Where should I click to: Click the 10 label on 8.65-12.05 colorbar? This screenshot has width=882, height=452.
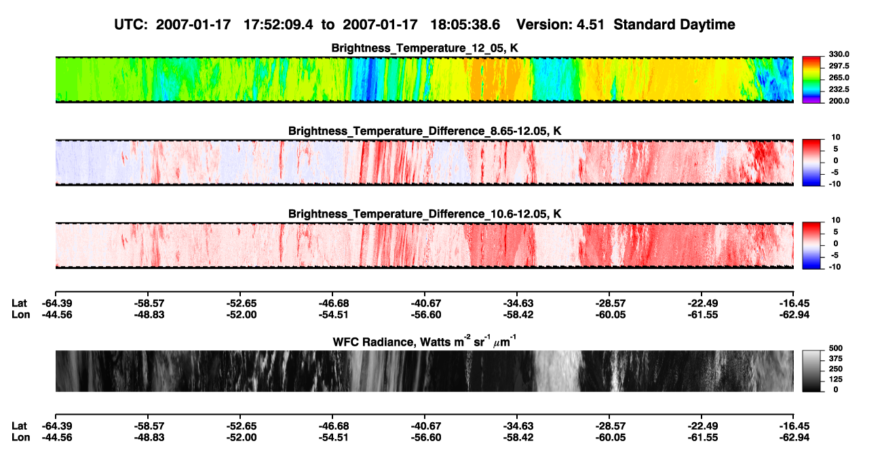coord(836,137)
